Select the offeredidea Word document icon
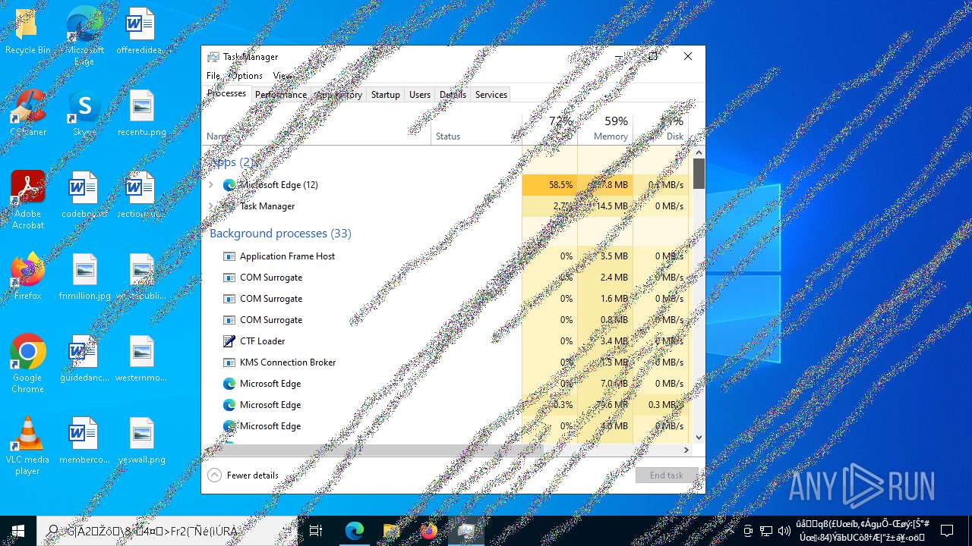 pyautogui.click(x=141, y=32)
